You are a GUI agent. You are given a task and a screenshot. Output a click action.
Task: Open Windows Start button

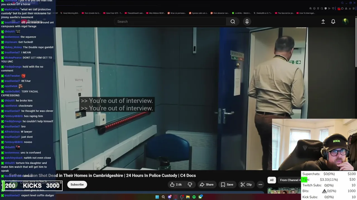pyautogui.click(x=157, y=197)
